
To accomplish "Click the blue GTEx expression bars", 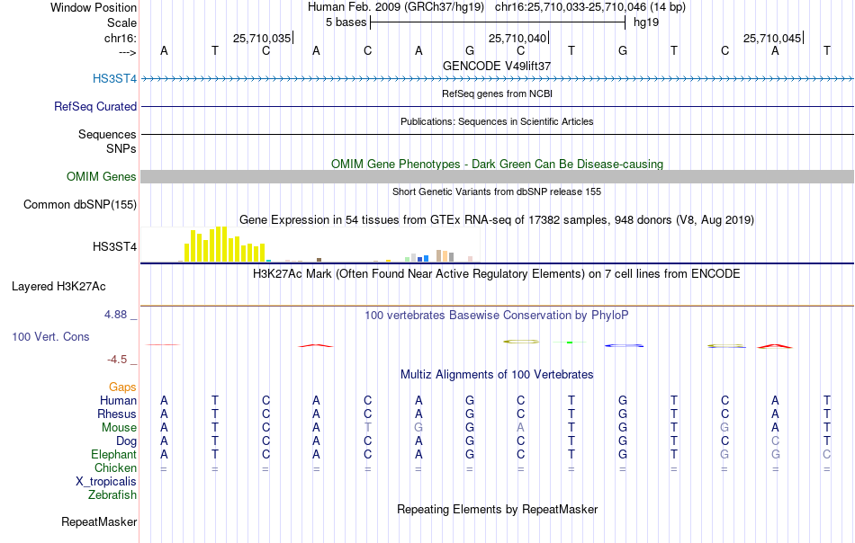I will 423,259.
